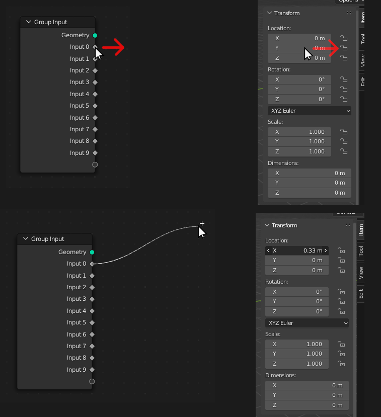Grab the drag-dots handle of the lower Transform panel

347,225
